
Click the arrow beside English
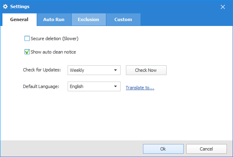click(115, 86)
